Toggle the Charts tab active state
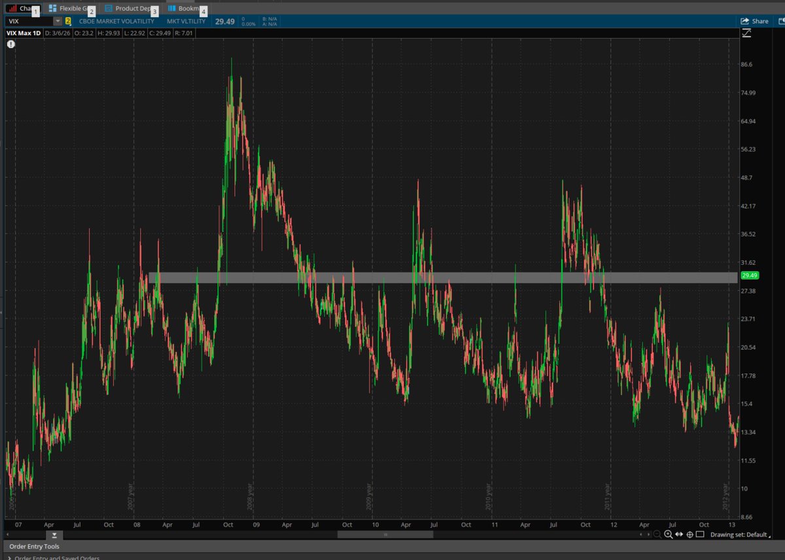 (20, 9)
